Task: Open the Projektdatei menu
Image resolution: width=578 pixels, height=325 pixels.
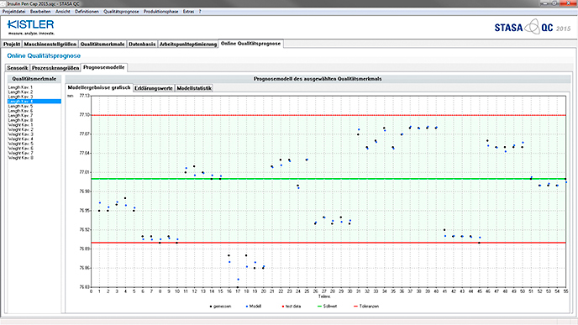Action: pyautogui.click(x=14, y=12)
